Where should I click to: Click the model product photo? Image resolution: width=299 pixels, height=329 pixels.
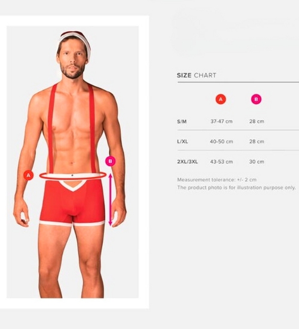[x=72, y=162]
